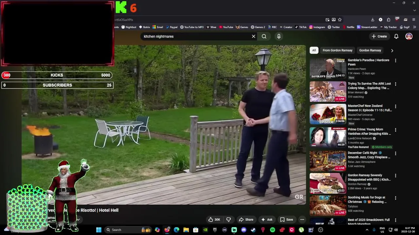Save the video to a playlist
Image resolution: width=419 pixels, height=235 pixels.
click(x=286, y=220)
